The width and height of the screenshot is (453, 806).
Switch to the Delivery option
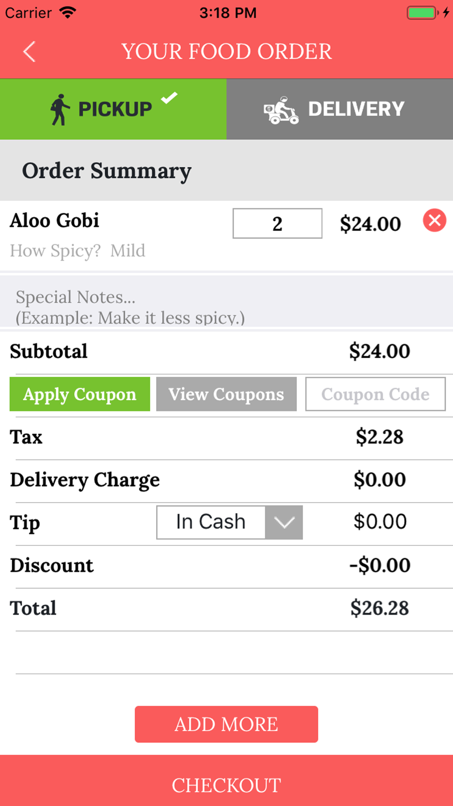click(340, 109)
